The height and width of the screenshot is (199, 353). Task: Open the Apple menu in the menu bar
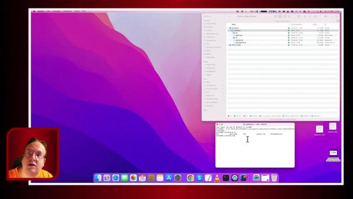coord(34,11)
